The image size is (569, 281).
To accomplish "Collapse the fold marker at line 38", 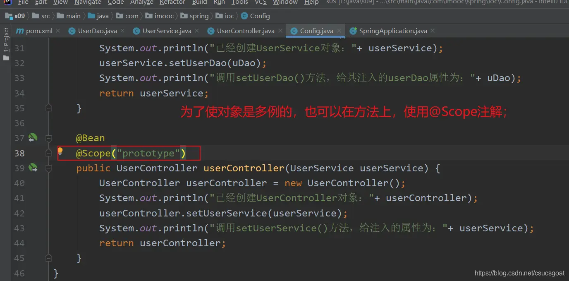I will (x=49, y=153).
